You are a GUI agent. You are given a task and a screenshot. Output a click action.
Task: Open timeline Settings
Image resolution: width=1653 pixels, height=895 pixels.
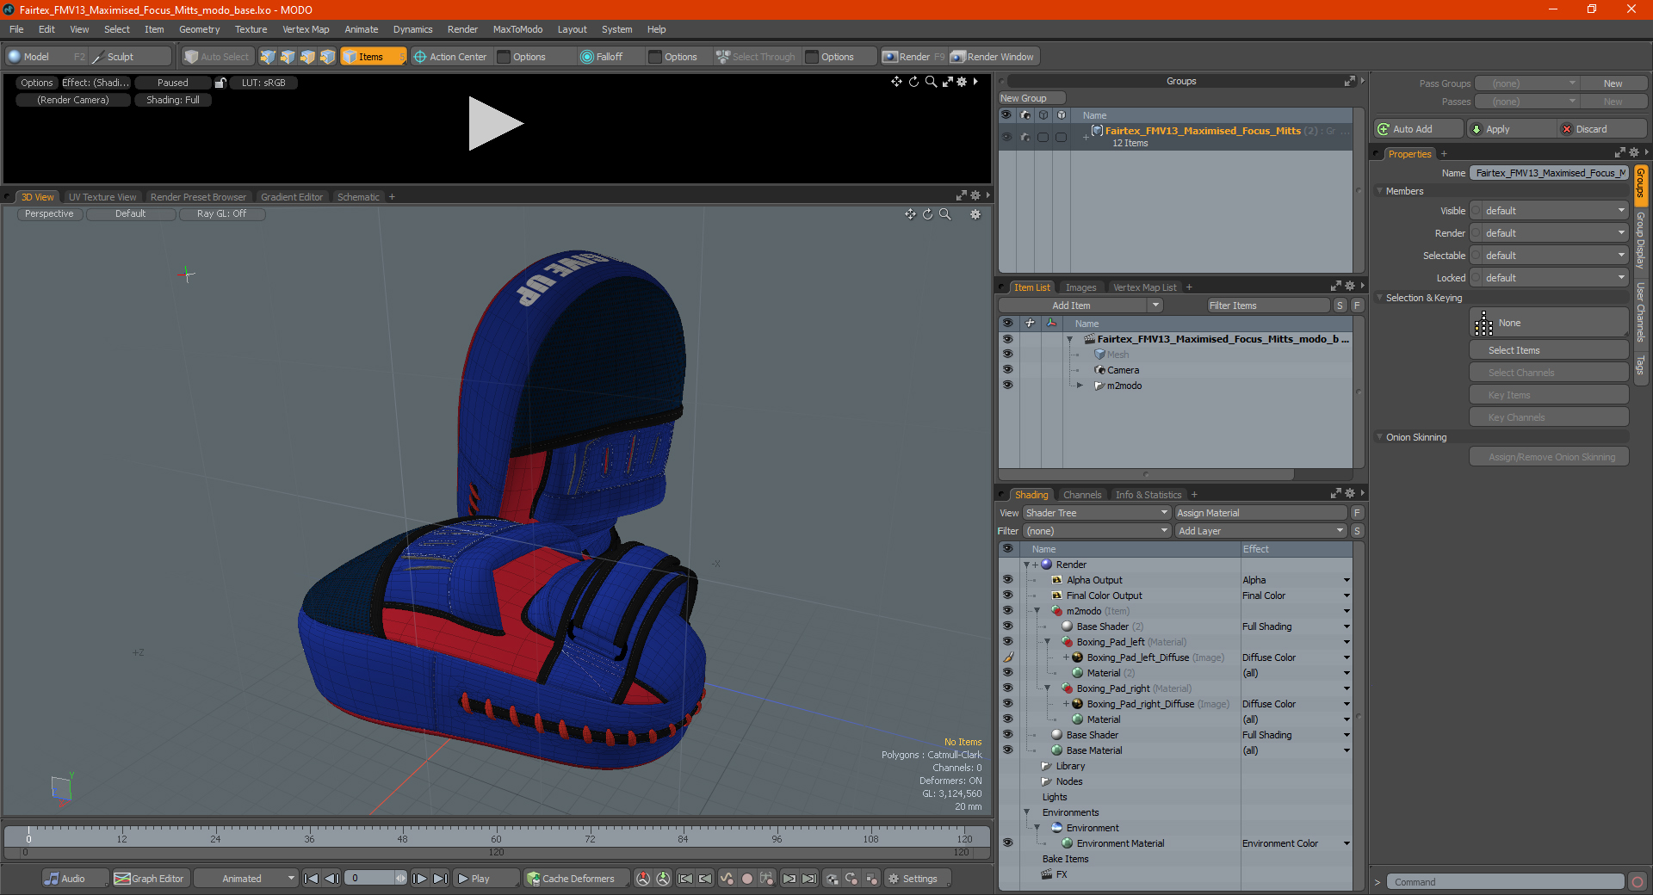point(918,879)
